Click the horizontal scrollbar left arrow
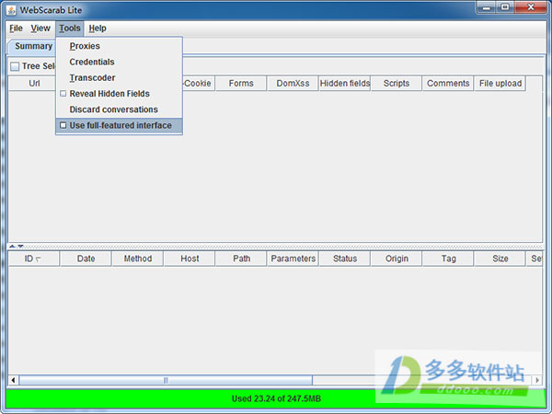The image size is (552, 414). pos(14,380)
